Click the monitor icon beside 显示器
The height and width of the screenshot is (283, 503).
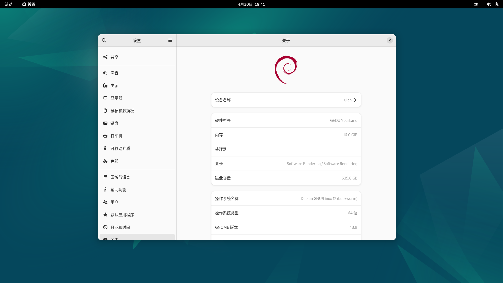[105, 98]
